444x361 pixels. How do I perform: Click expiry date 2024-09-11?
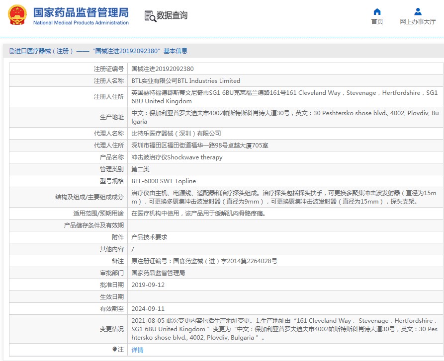(x=148, y=308)
